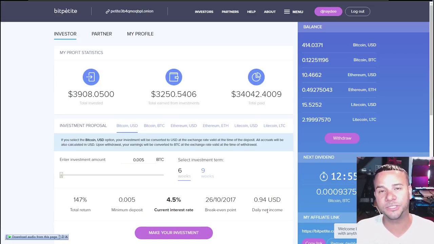The image size is (434, 244).
Task: Click the 0.94 USD daily income value
Action: [267, 200]
